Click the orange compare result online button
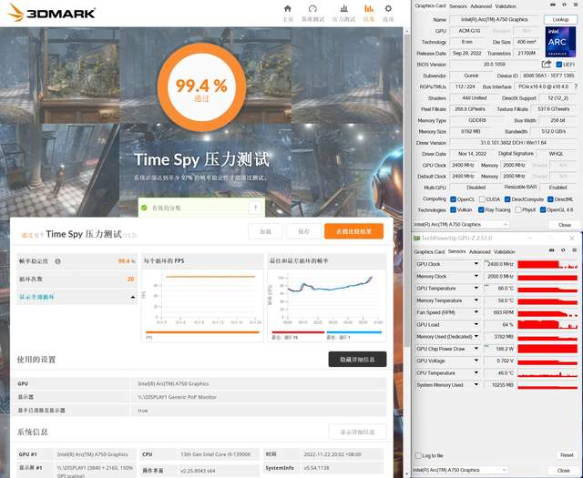This screenshot has width=583, height=478. [354, 231]
